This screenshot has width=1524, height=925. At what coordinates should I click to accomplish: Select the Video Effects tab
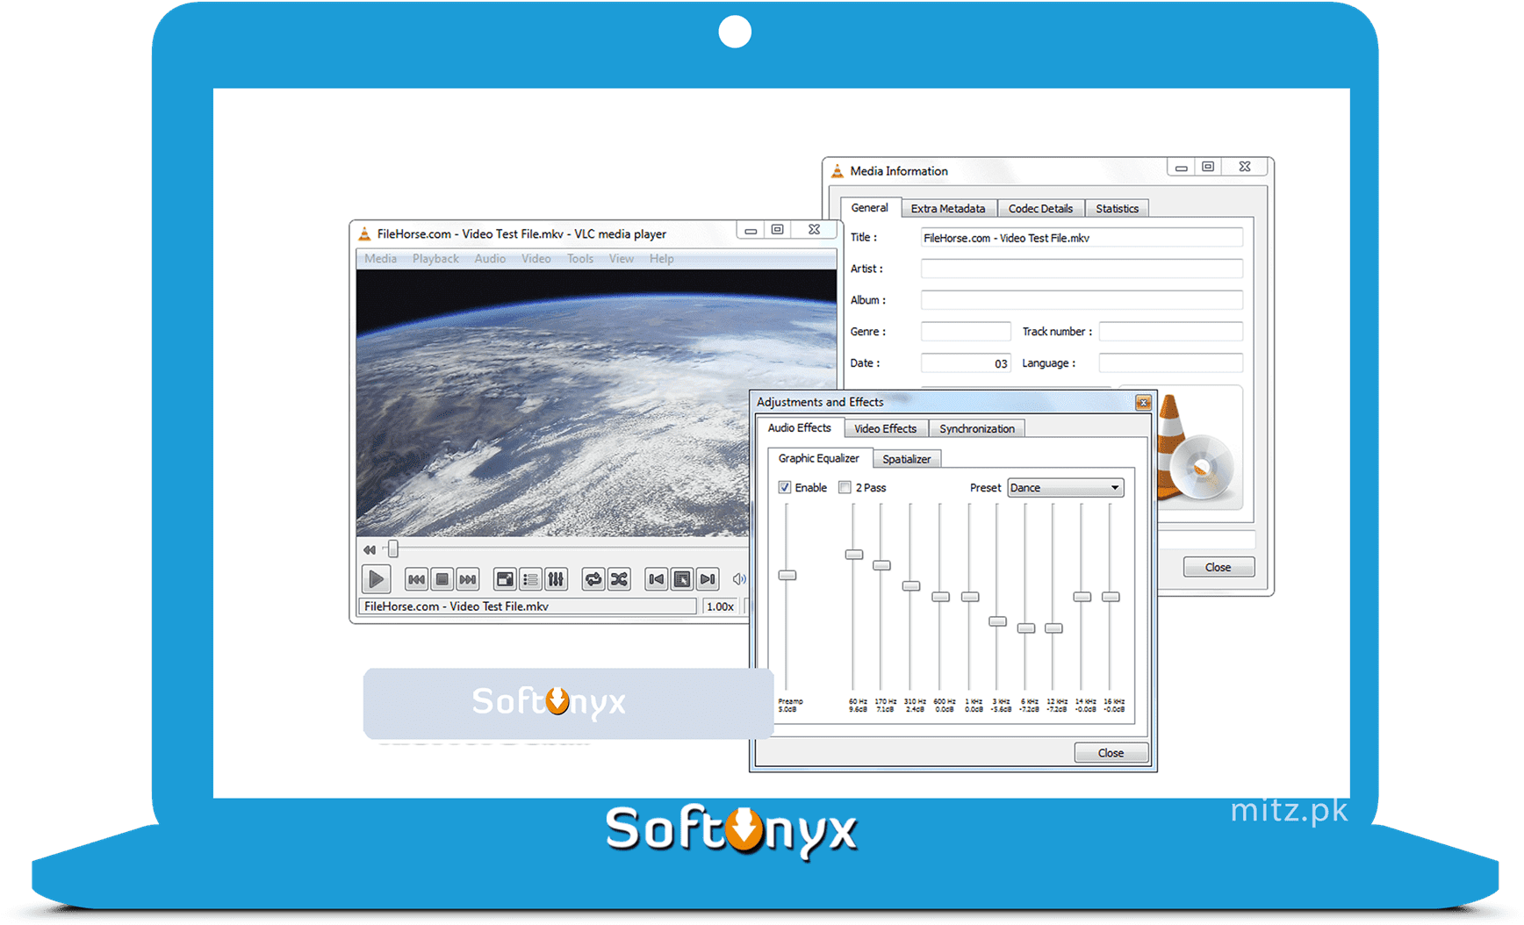point(885,428)
